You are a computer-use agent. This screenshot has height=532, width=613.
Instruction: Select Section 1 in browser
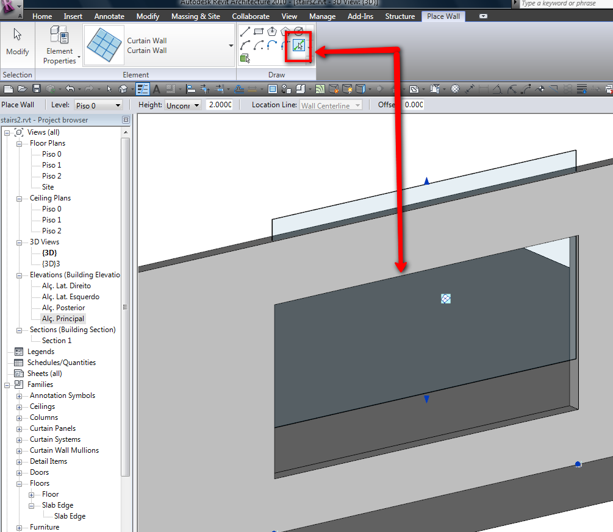tap(57, 341)
